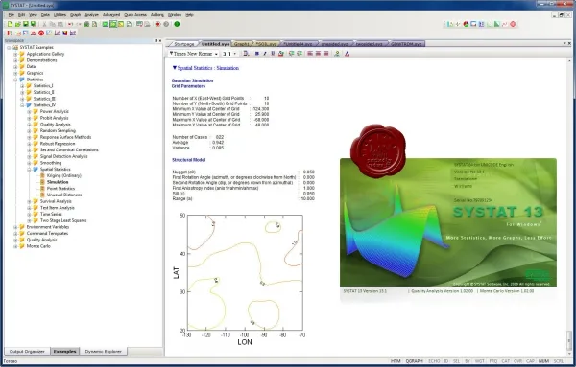Viewport: 576px width, 367px height.
Task: Switch to the Graph1 tab
Action: pos(242,44)
